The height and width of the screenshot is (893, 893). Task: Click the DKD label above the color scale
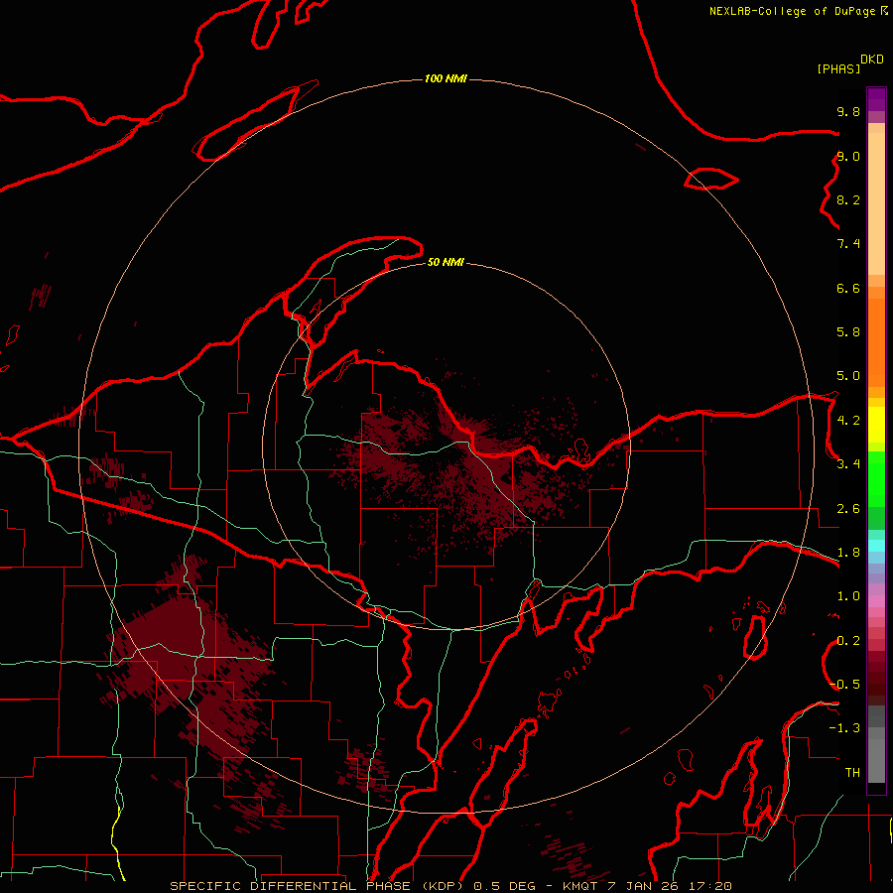coord(872,60)
